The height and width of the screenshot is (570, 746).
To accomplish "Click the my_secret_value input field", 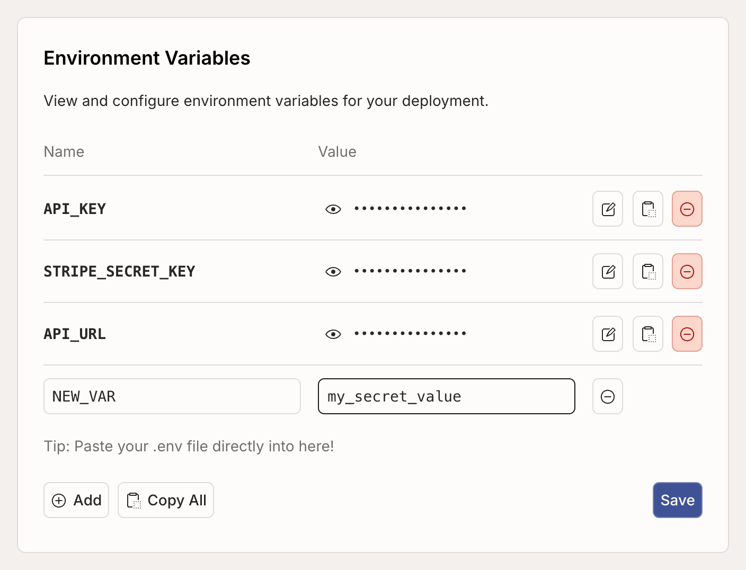I will click(x=447, y=396).
